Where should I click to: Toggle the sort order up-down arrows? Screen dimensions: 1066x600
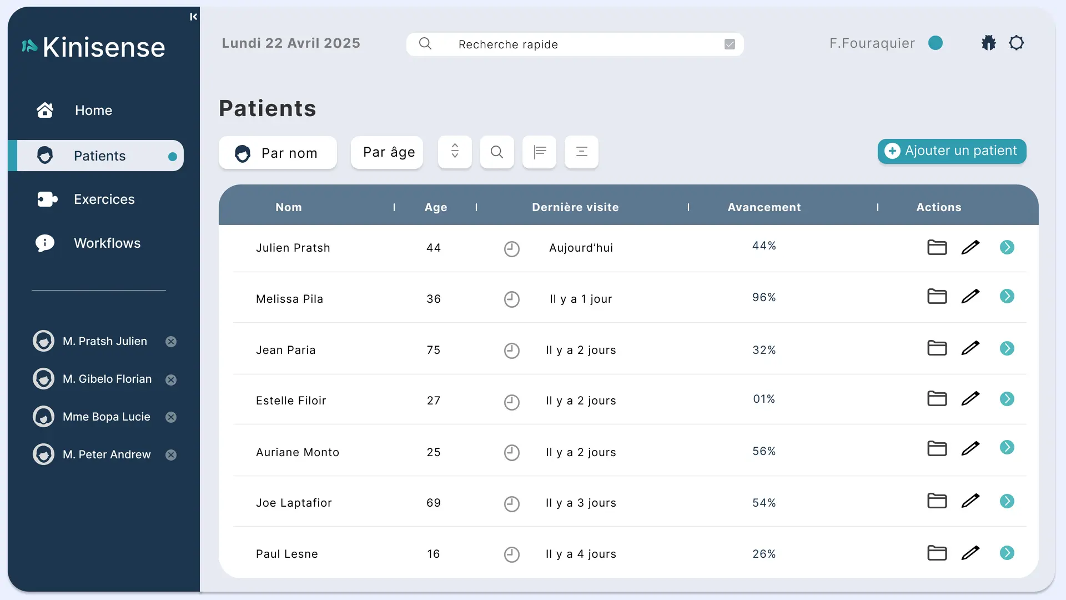455,152
